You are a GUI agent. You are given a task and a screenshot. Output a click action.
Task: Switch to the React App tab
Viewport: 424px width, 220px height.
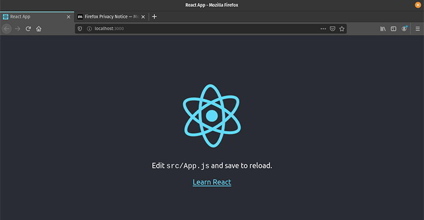click(x=37, y=17)
